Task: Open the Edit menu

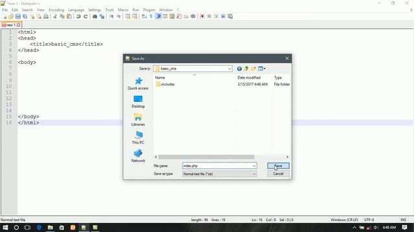Action: 15,10
